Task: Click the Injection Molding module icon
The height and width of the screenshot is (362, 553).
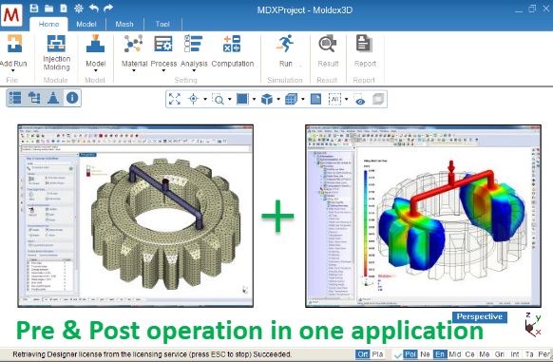Action: (x=56, y=44)
